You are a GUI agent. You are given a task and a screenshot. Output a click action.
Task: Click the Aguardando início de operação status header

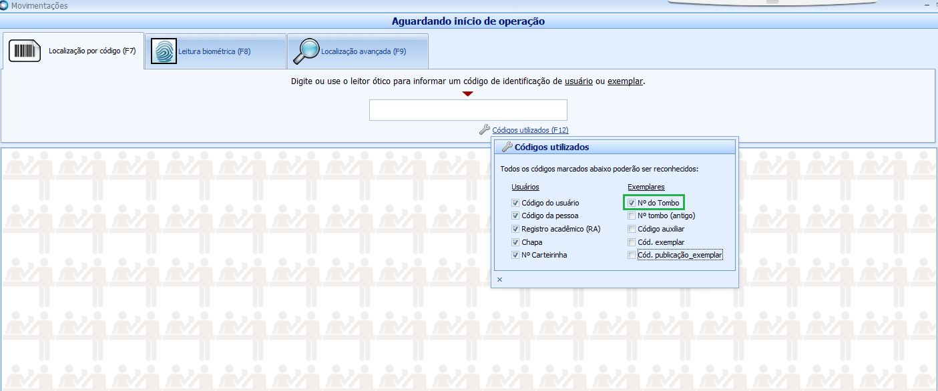468,21
